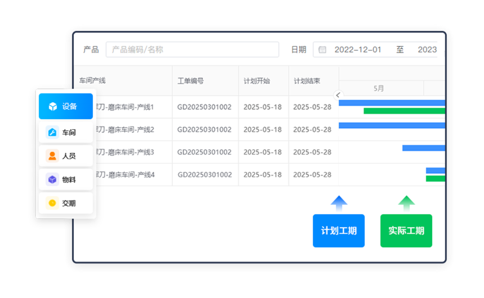484x298 pixels.
Task: Click the end date starting with 2023
Action: (427, 49)
